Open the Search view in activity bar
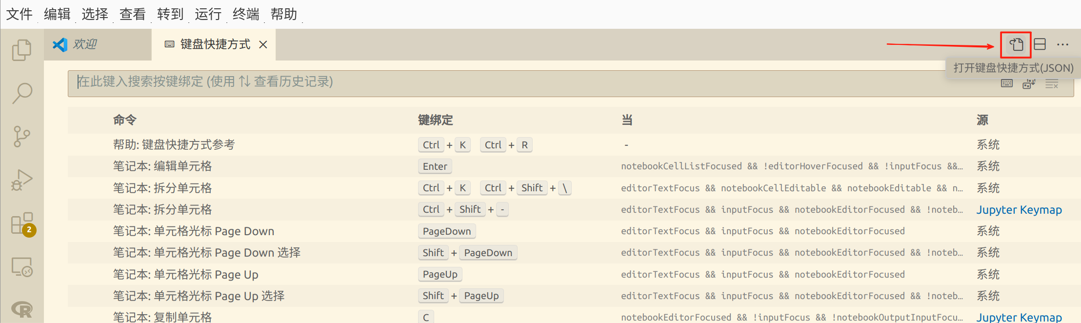The width and height of the screenshot is (1081, 323). 22,93
